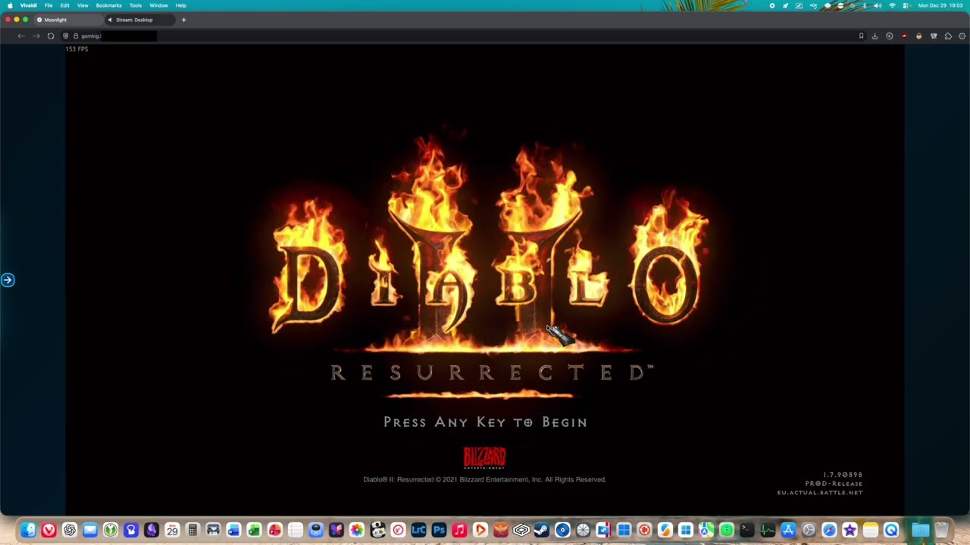Go back in browser history
Screen dimensions: 970x545
pos(20,36)
